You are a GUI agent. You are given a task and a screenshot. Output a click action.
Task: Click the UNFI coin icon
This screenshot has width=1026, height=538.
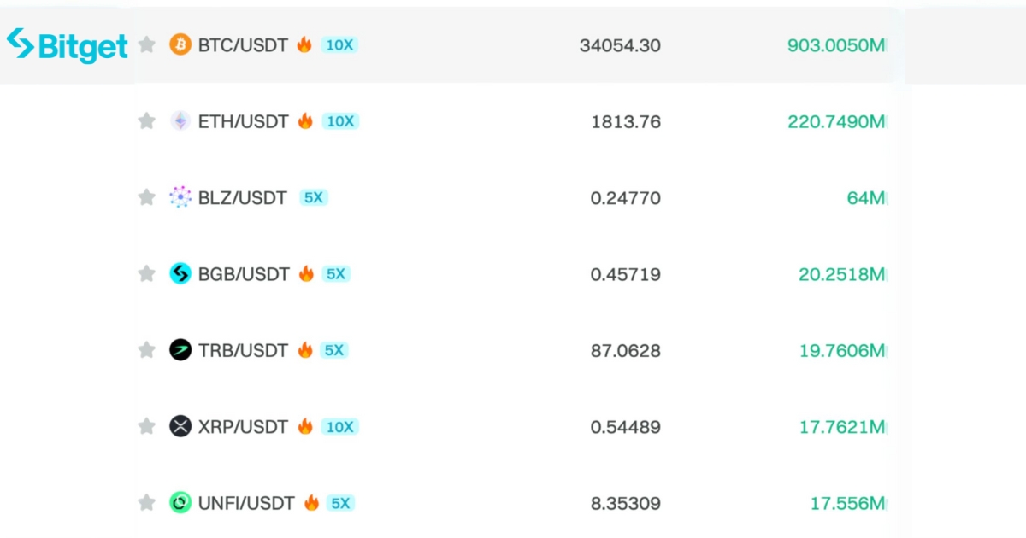180,503
